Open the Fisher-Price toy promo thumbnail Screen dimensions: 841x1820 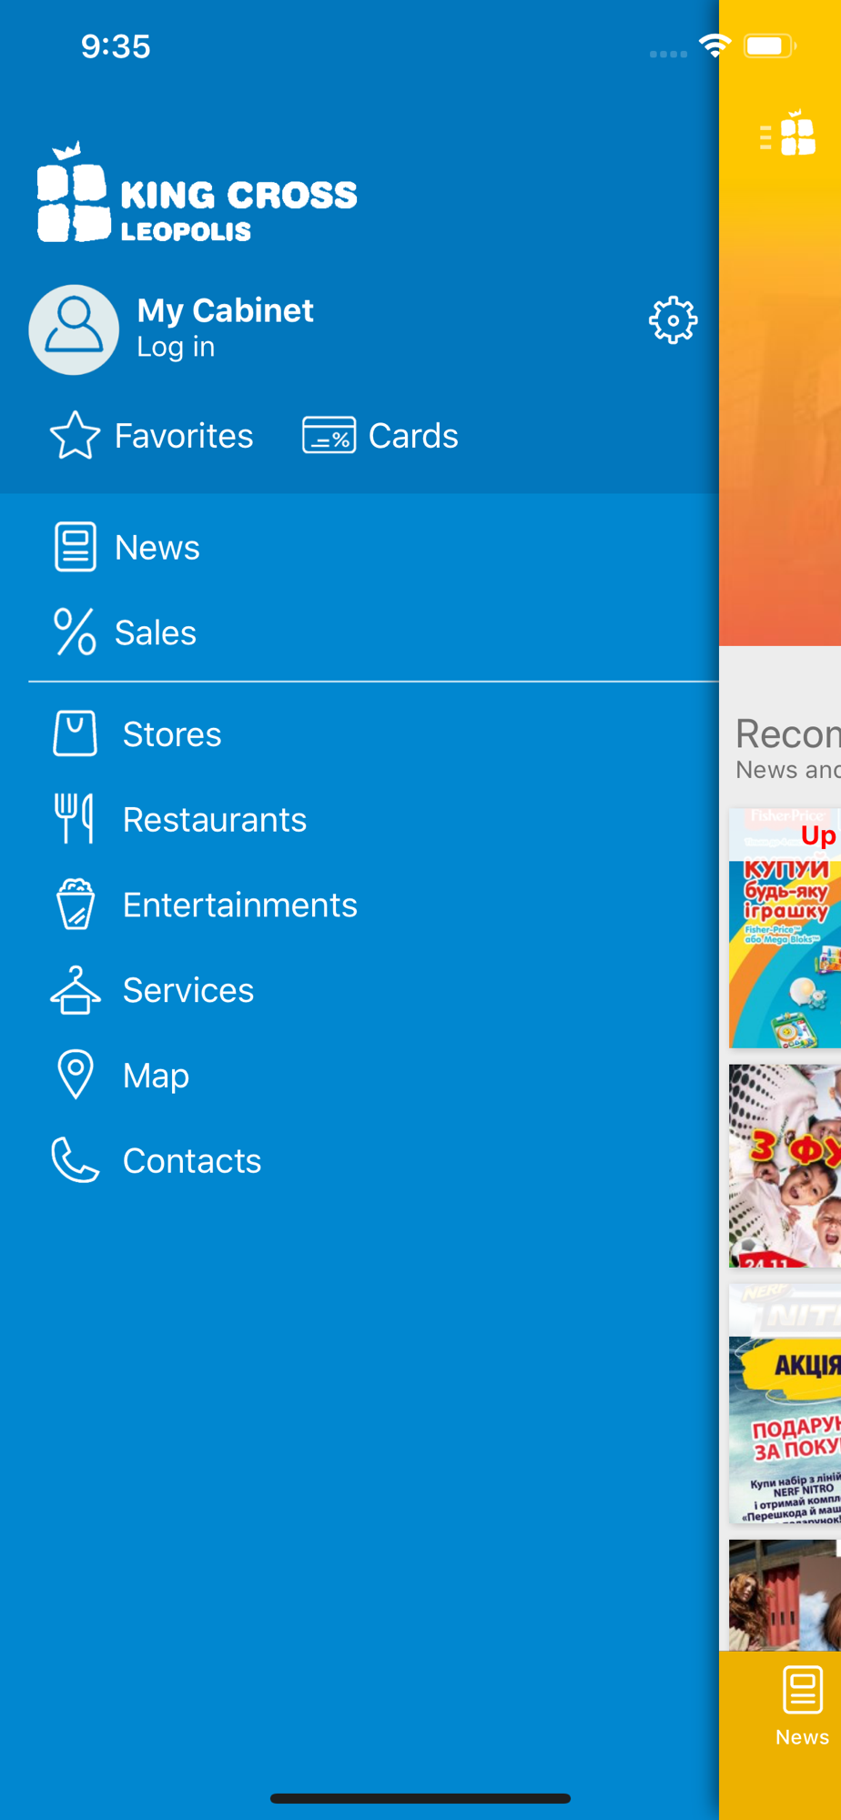coord(785,927)
